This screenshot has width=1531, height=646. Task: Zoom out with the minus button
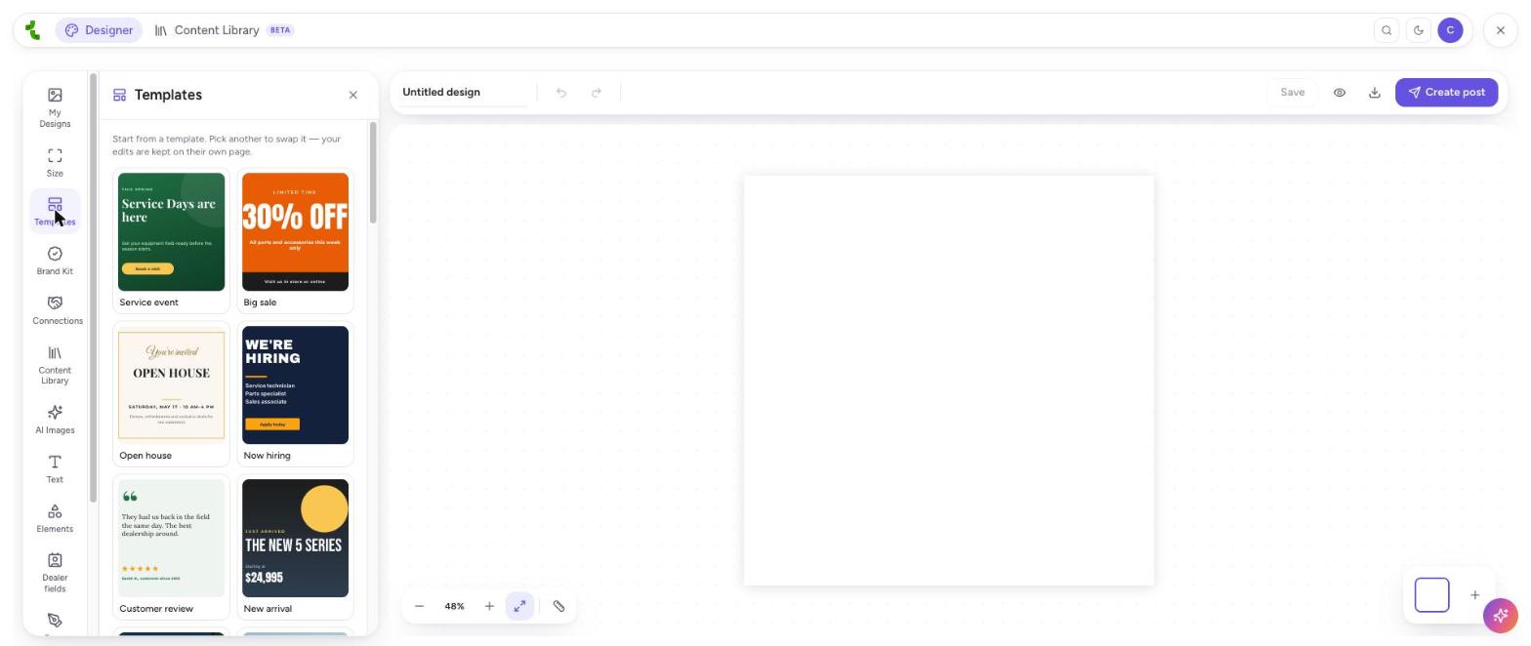[420, 606]
